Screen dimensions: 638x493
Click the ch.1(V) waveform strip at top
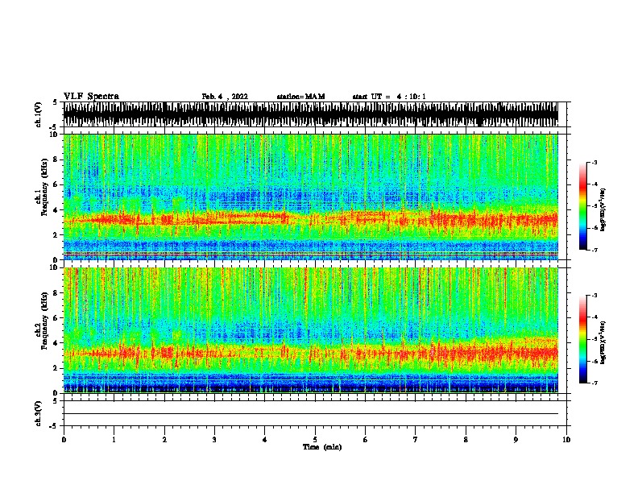tap(311, 114)
